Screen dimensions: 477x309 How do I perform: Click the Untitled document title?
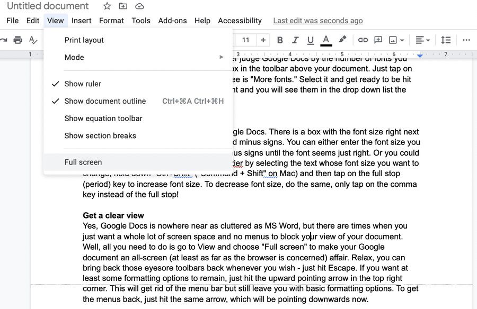coord(48,6)
